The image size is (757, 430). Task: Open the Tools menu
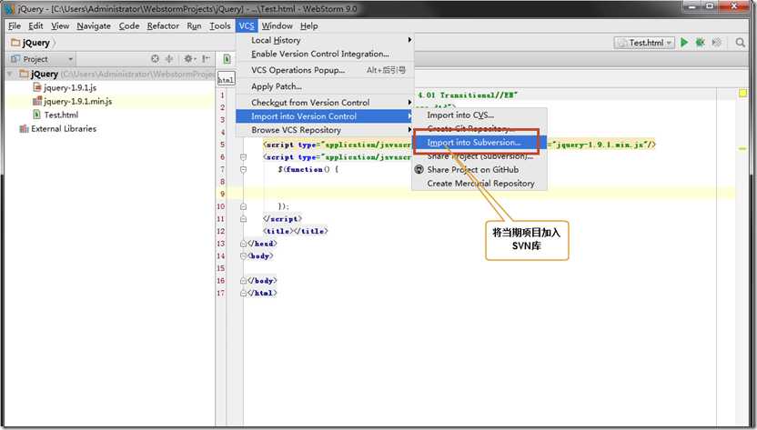coord(219,26)
